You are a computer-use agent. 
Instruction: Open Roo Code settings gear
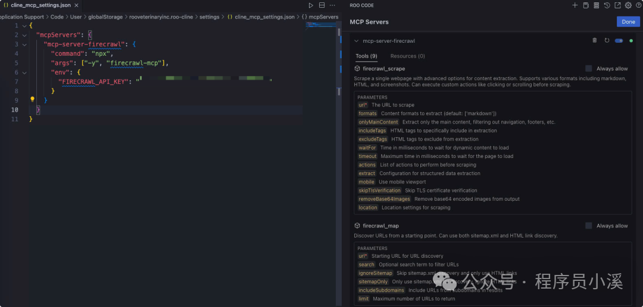coord(628,5)
